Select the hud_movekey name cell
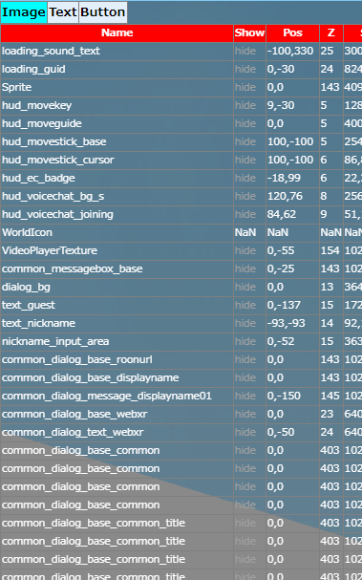The image size is (362, 580). coord(117,105)
